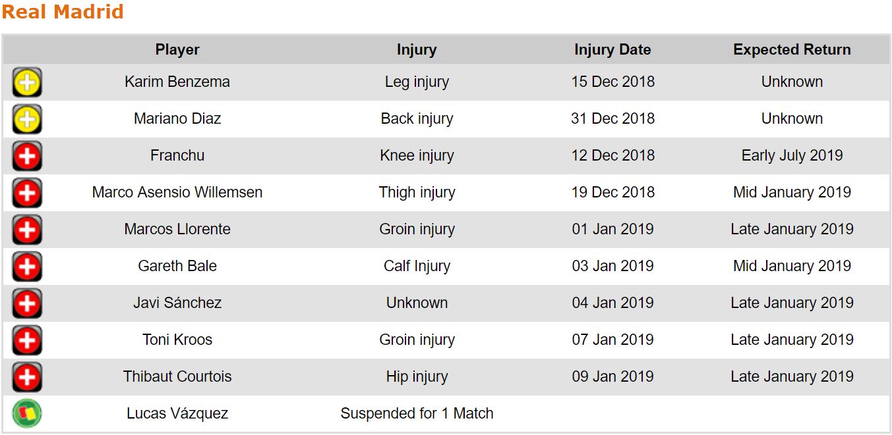Click the yellow injury icon beside Karim Benzema
892x435 pixels.
[27, 83]
